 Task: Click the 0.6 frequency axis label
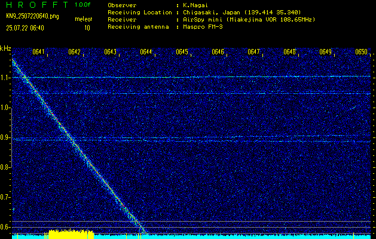click(4, 227)
